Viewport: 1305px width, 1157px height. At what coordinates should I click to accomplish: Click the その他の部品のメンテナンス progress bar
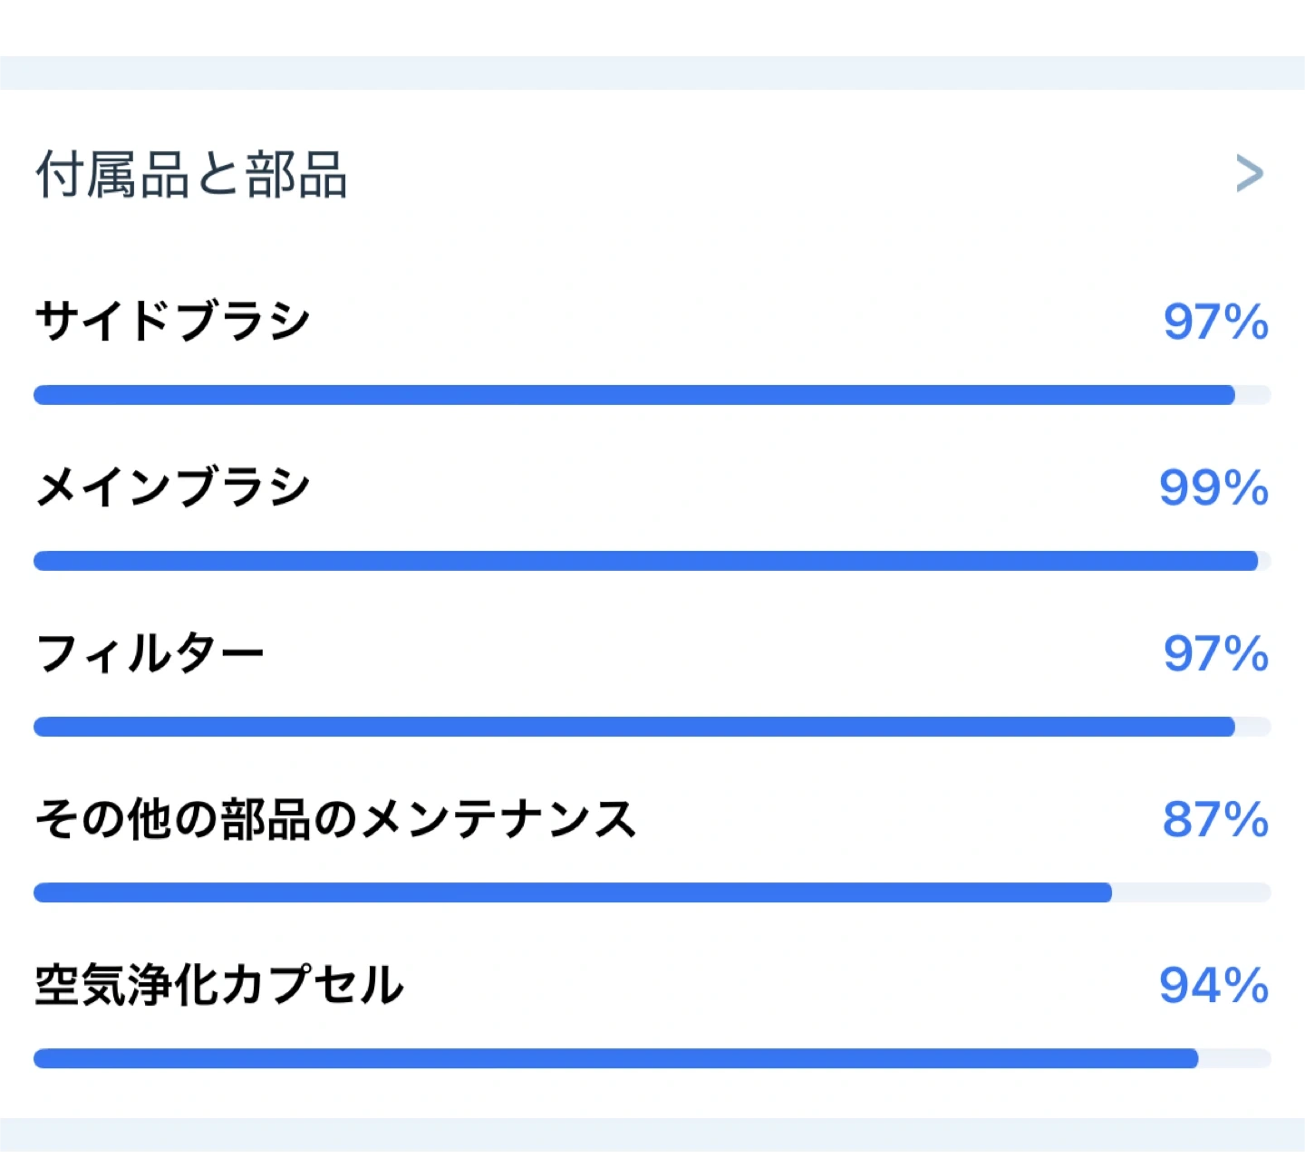click(573, 892)
